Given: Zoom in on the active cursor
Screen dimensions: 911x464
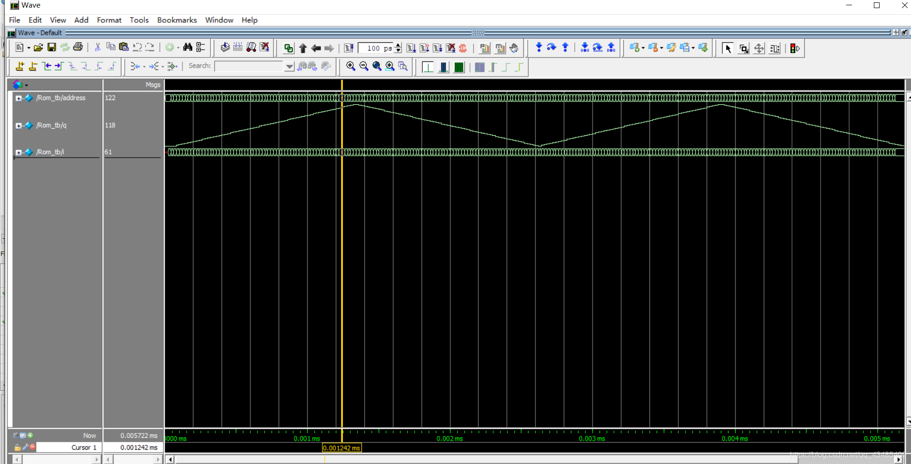Looking at the screenshot, I should pos(390,66).
